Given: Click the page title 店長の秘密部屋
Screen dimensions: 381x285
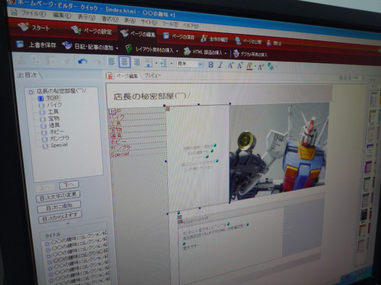Looking at the screenshot, I should (152, 96).
